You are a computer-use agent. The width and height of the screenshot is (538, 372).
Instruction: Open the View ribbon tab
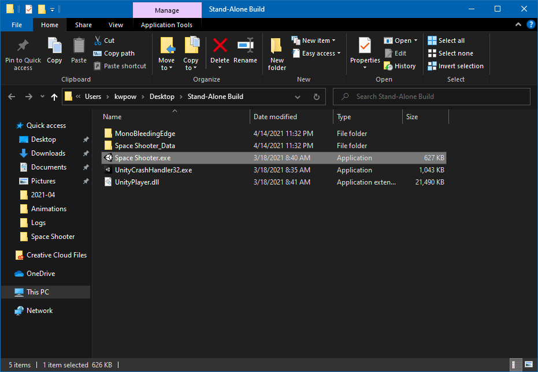[116, 25]
